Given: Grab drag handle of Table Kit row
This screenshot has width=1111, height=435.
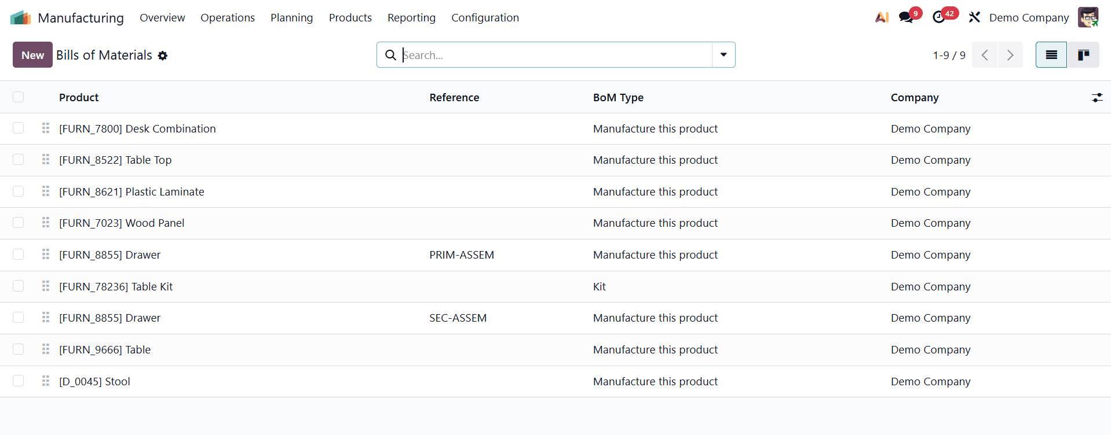Looking at the screenshot, I should pos(46,286).
